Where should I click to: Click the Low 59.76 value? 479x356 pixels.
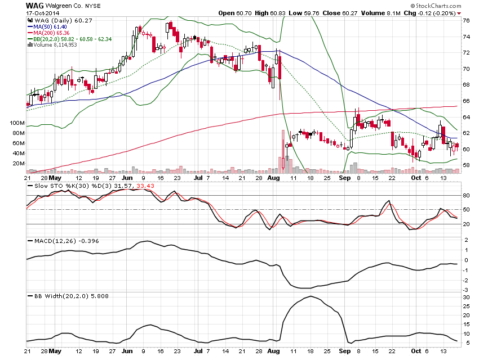[304, 13]
